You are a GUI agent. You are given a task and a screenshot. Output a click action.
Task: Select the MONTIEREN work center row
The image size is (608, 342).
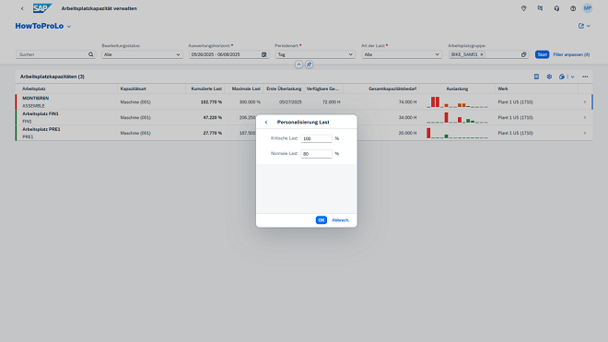point(304,102)
